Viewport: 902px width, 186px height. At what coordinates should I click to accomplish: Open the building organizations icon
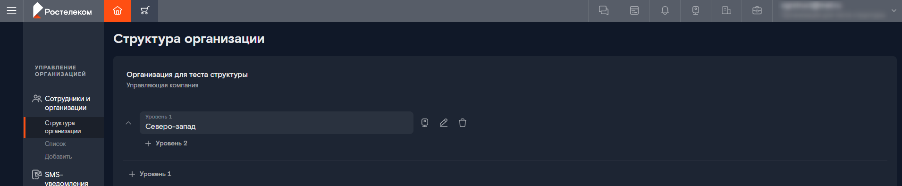coord(726,11)
